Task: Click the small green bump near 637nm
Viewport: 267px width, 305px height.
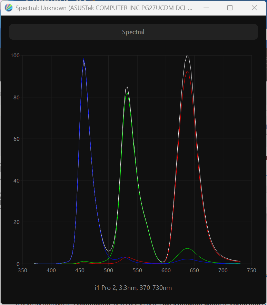Action: point(187,249)
